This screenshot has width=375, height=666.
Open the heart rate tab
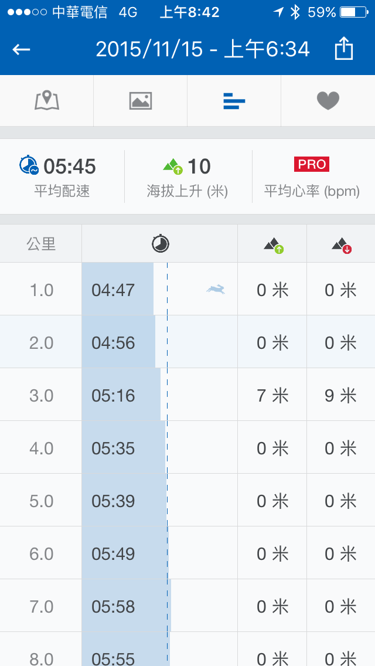coord(328,101)
